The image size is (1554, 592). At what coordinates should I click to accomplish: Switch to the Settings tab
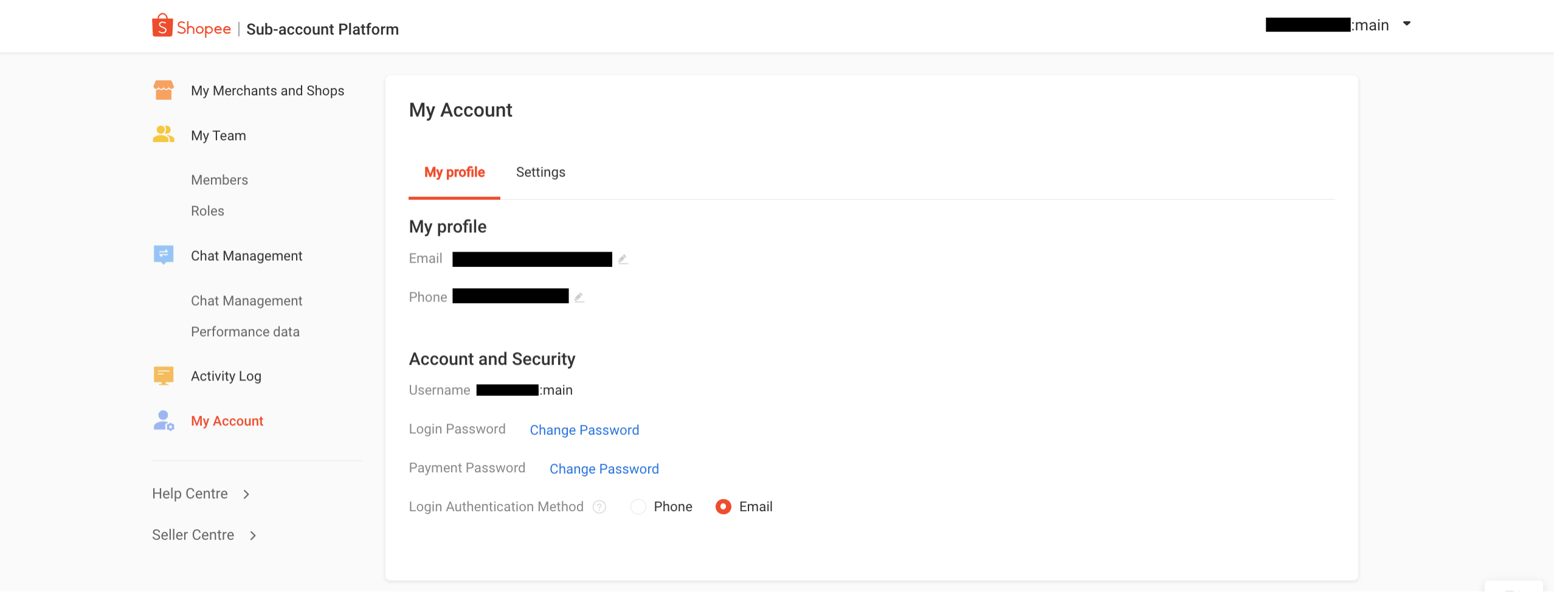(540, 173)
